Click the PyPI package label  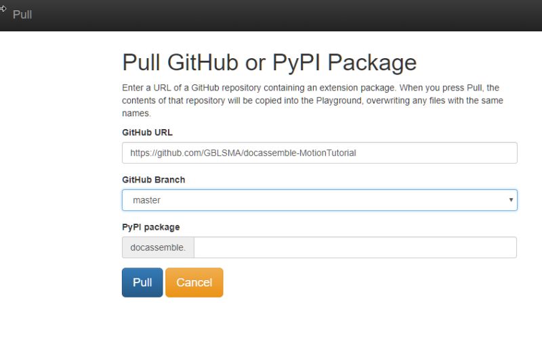coord(150,227)
